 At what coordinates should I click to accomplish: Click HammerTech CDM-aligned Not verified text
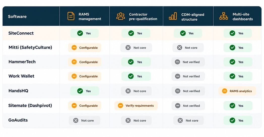191,62
